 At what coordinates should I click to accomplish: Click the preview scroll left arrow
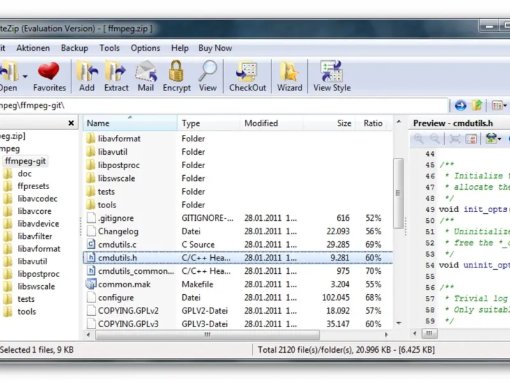pos(415,334)
